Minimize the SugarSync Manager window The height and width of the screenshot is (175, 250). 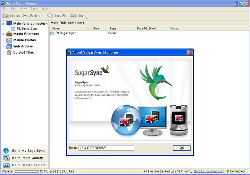235,3
